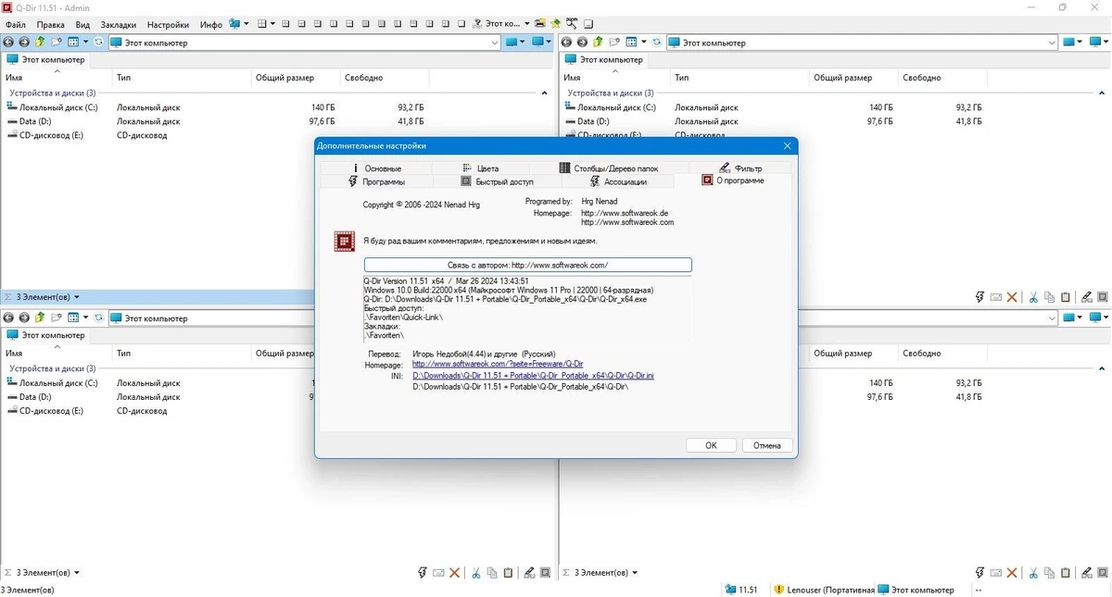Switch to the Ассоциации tab
The width and height of the screenshot is (1112, 597).
pyautogui.click(x=618, y=181)
